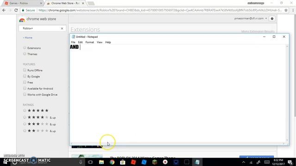The height and width of the screenshot is (166, 296).
Task: Open the Notepad Format menu
Action: click(x=90, y=42)
